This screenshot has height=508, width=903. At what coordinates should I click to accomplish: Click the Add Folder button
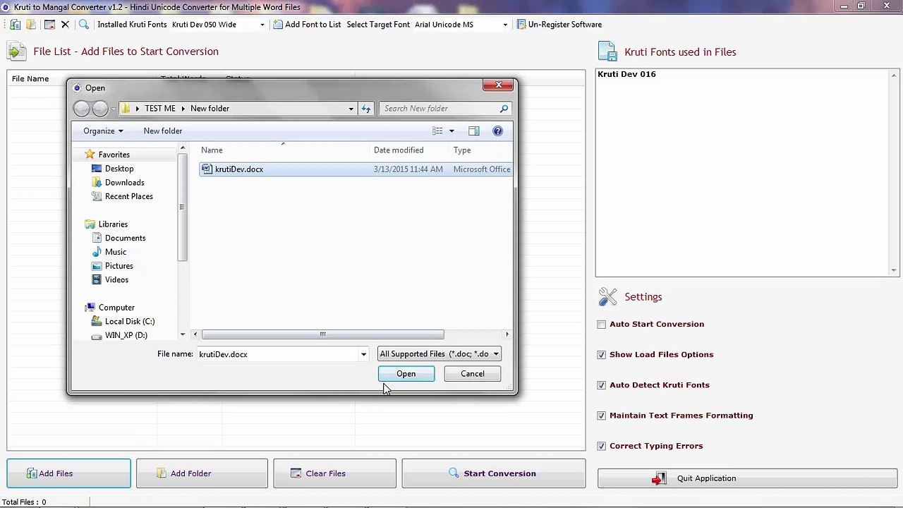[202, 473]
